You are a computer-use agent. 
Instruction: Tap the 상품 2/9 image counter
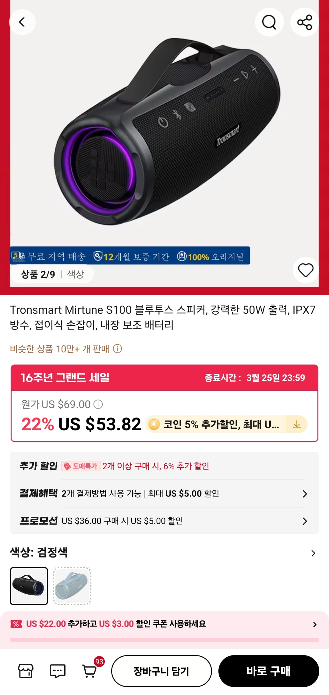[x=38, y=274]
